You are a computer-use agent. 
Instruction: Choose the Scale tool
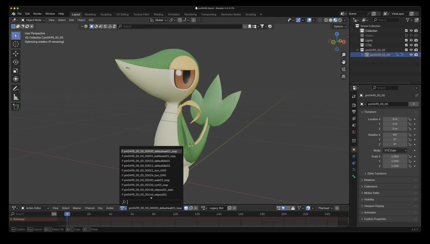click(x=16, y=71)
